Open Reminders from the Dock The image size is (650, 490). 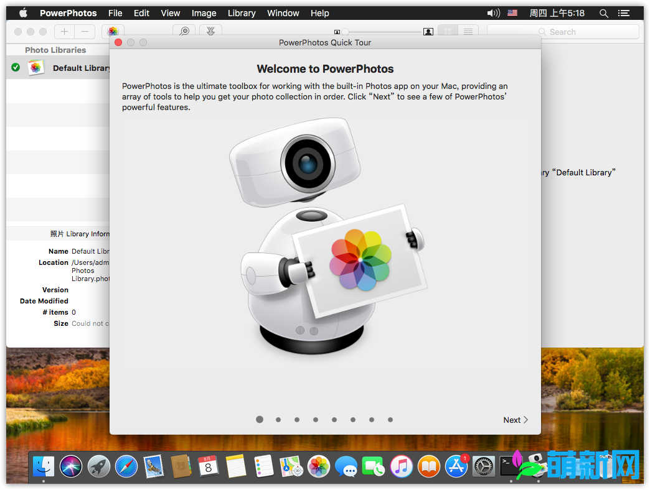click(x=263, y=466)
